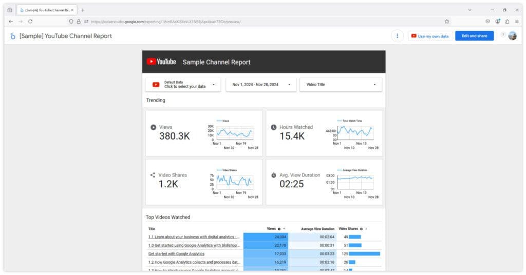
Task: Click the Edit and share button
Action: pyautogui.click(x=474, y=36)
